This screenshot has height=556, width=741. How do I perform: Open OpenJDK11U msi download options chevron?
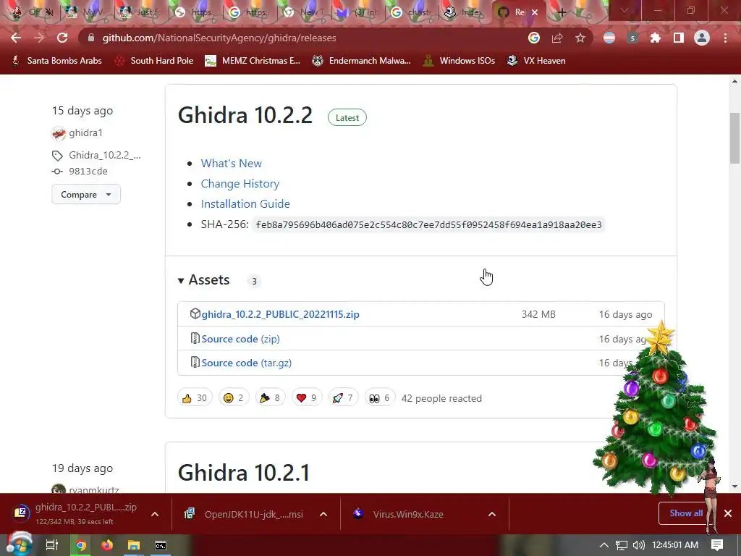[323, 514]
